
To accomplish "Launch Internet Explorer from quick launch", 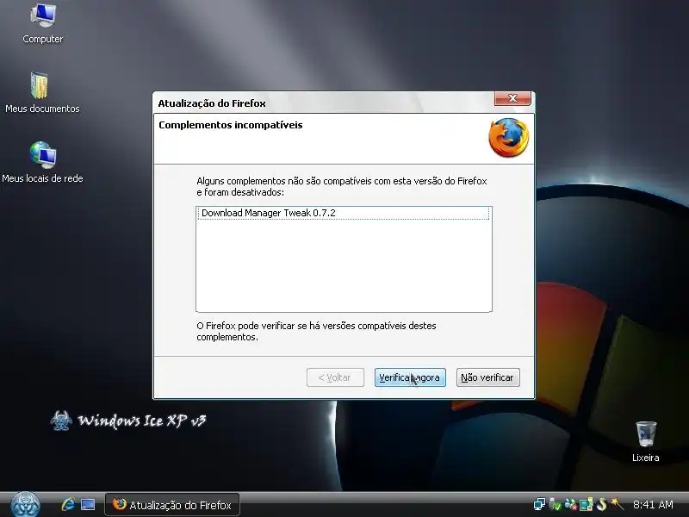I will [68, 504].
